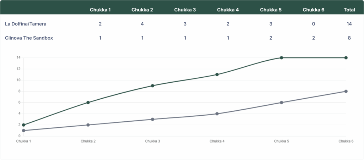Click the gray data point at Chukka 2
Viewport: 364px width, 160px height.
pos(88,125)
